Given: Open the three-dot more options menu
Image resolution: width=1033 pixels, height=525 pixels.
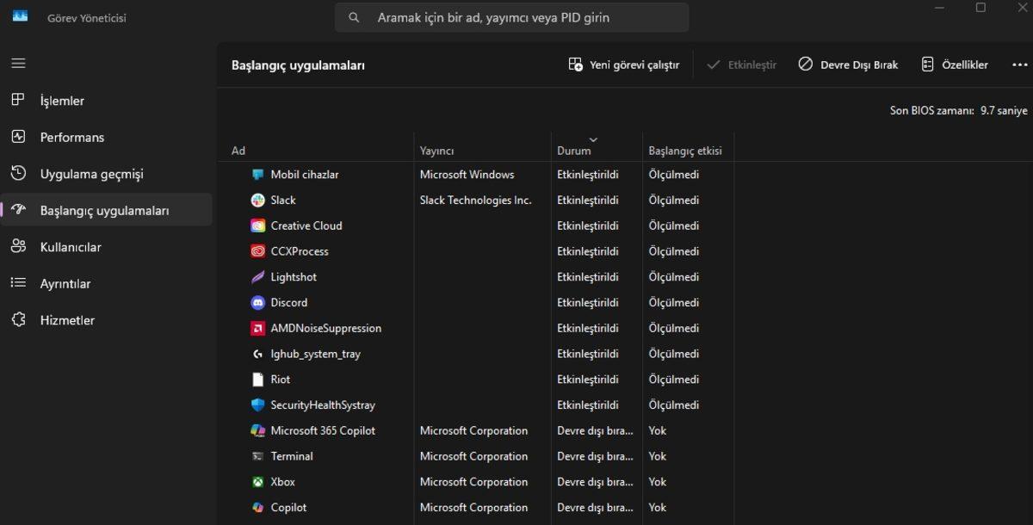Looking at the screenshot, I should coord(1019,65).
